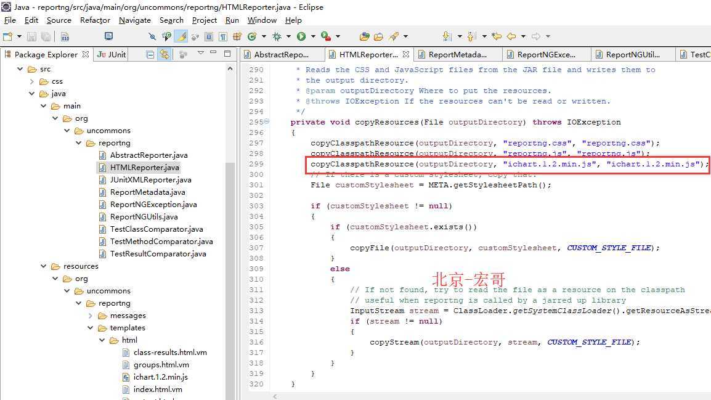
Task: Click the Debug bug icon in toolbar
Action: coord(277,36)
